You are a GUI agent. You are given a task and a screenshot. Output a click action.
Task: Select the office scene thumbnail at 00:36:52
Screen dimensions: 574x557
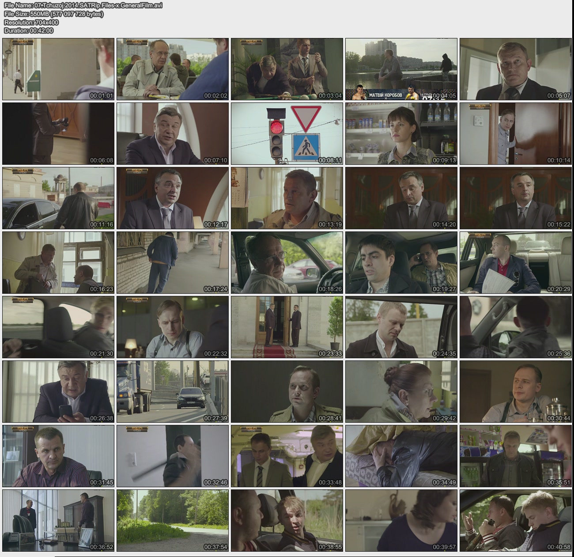(58, 520)
